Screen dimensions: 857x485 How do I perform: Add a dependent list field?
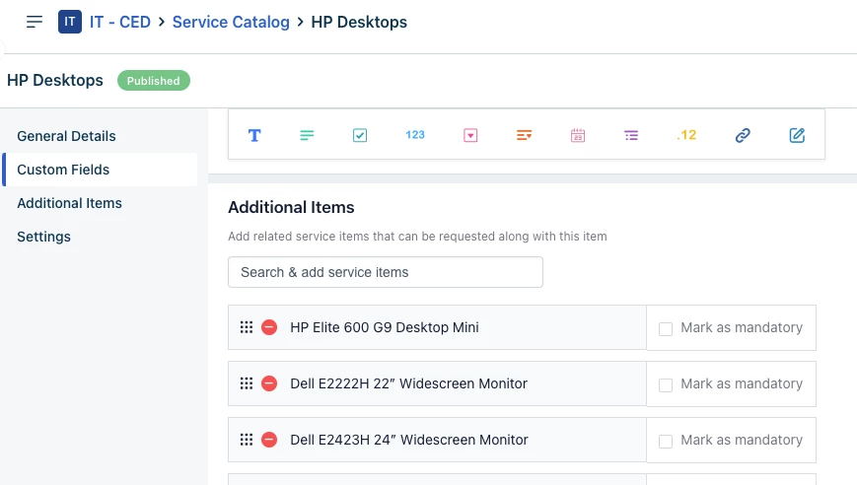click(631, 135)
